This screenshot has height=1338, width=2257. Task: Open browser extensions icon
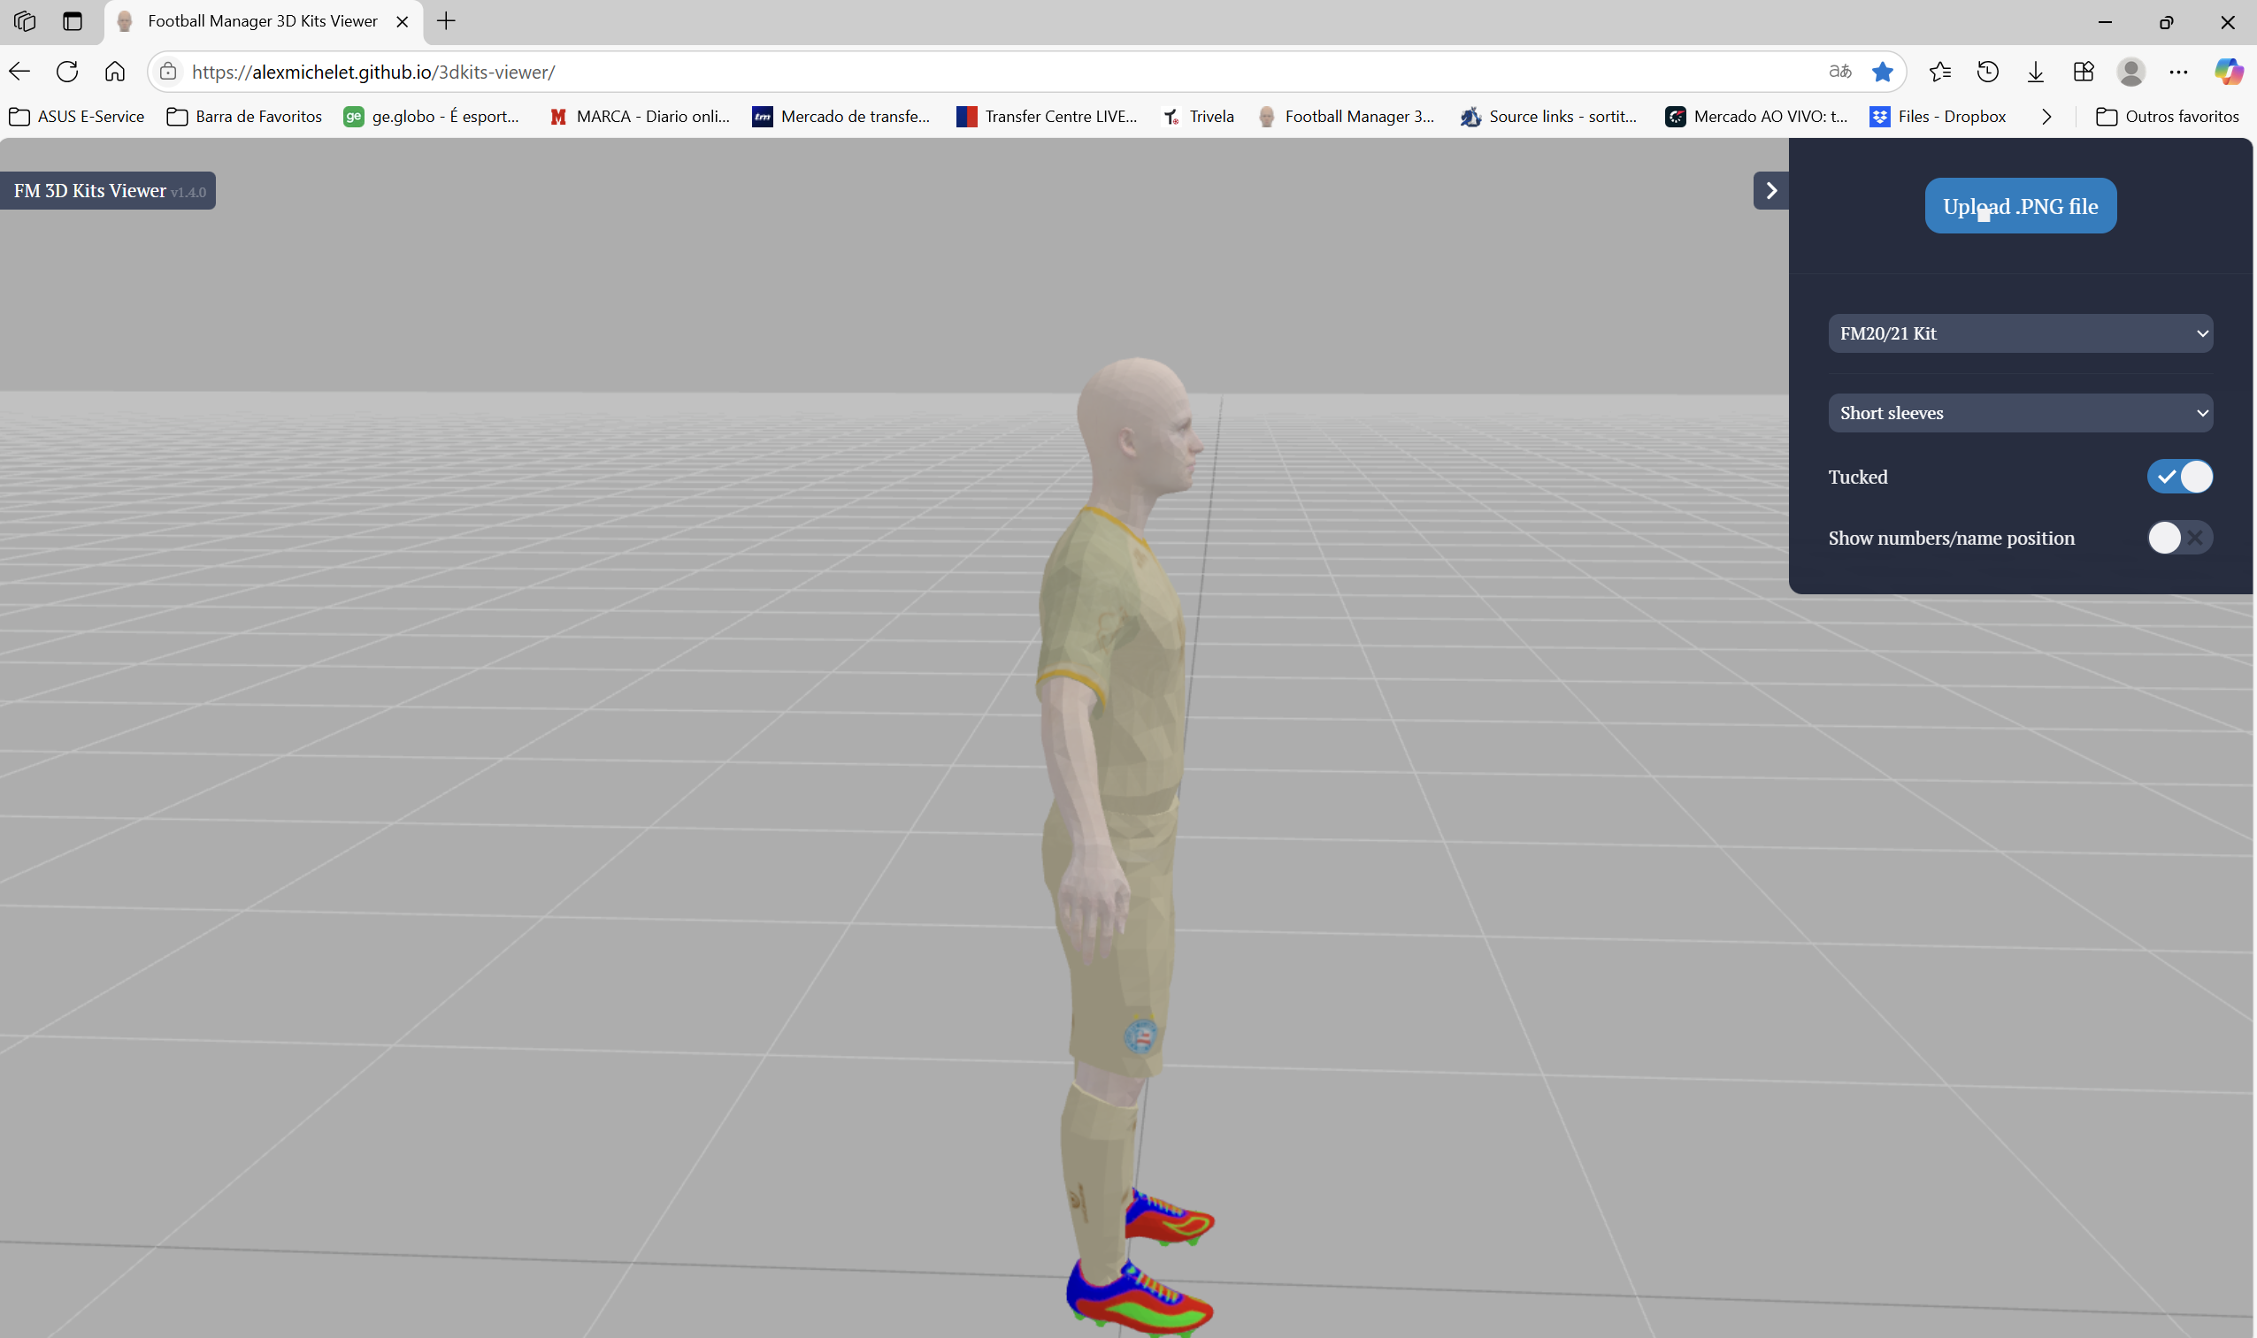[x=2083, y=73]
